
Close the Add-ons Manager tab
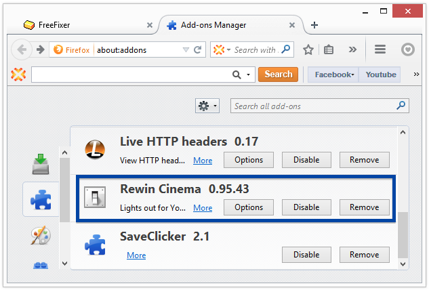coord(292,25)
